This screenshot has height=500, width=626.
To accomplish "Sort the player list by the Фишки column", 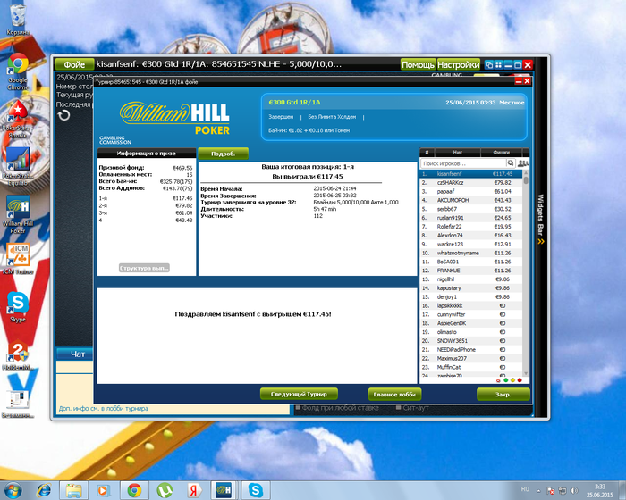I will point(501,153).
